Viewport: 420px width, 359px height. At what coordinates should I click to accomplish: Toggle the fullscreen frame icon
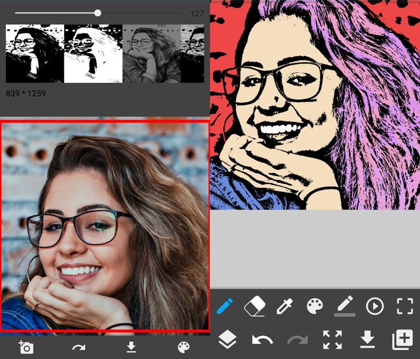405,306
